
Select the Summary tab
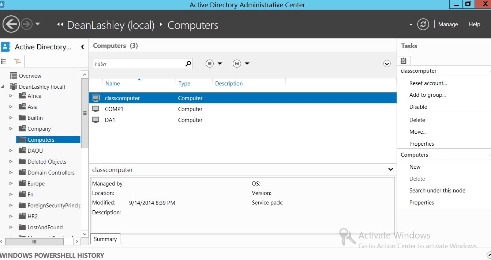pyautogui.click(x=105, y=239)
